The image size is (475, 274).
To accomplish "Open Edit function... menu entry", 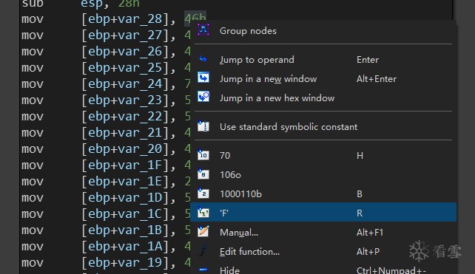I will pyautogui.click(x=323, y=252).
